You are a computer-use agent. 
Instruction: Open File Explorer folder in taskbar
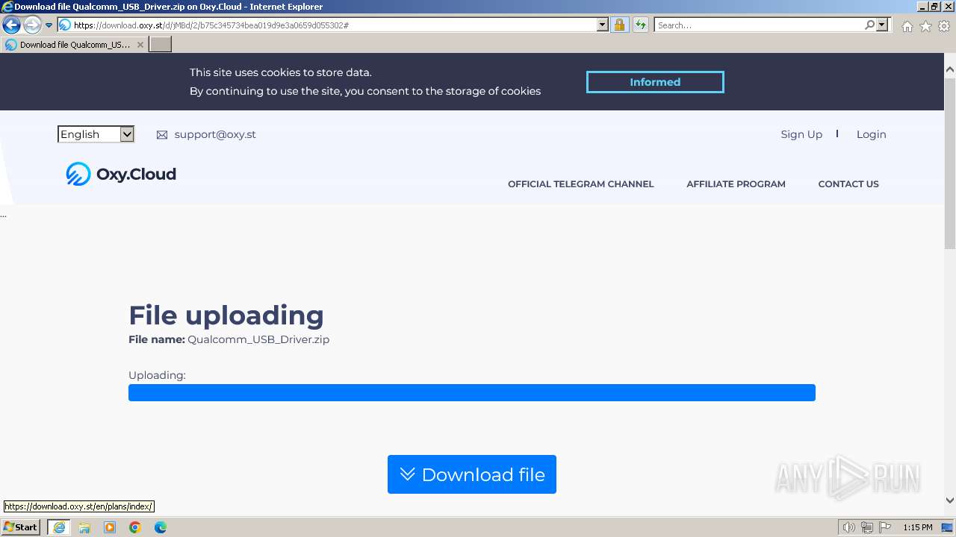pos(84,527)
